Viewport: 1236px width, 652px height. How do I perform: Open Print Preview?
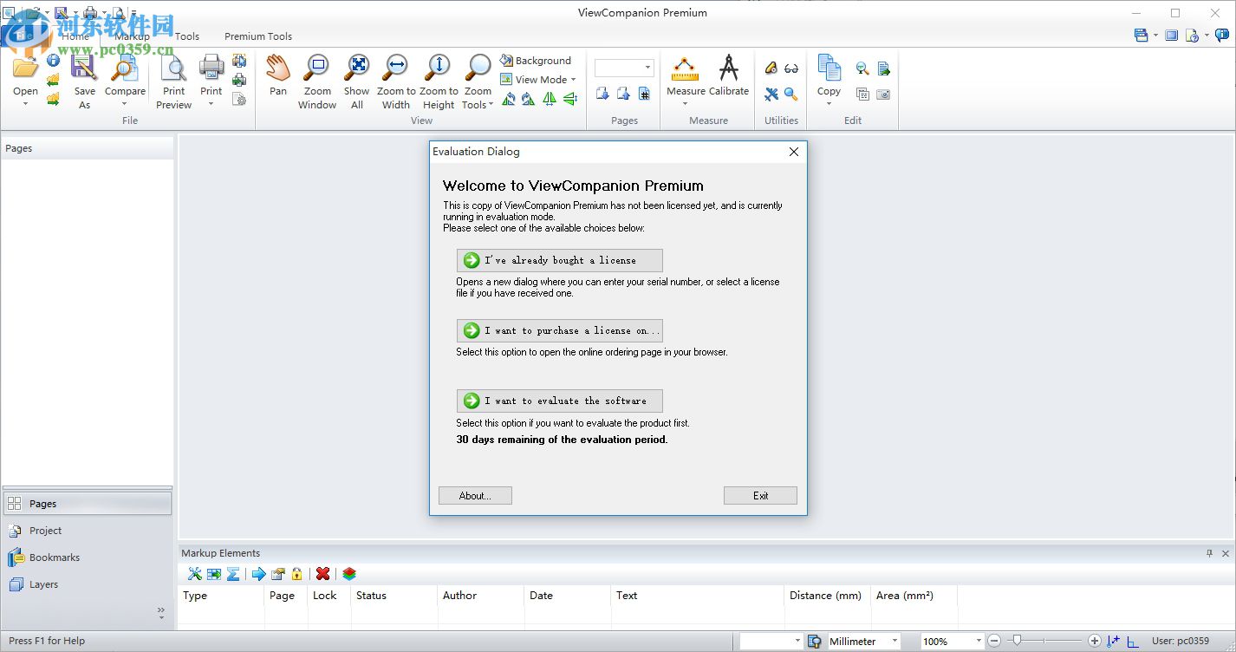[x=174, y=82]
